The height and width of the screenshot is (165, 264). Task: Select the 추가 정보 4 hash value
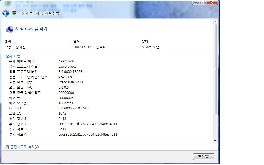(x=88, y=134)
